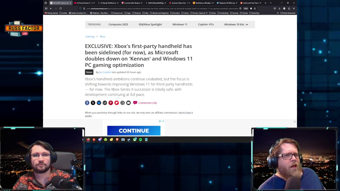Switch to Playtonic Hit With Layoffs tab
Screen dimensions: 340x191
(227, 3)
